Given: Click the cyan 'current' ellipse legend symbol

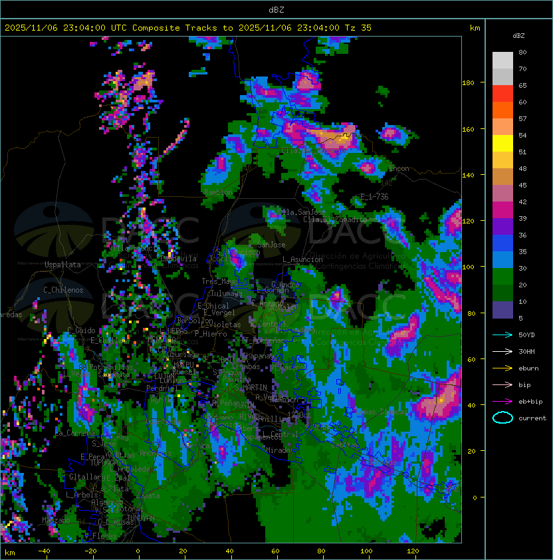Looking at the screenshot, I should point(502,418).
